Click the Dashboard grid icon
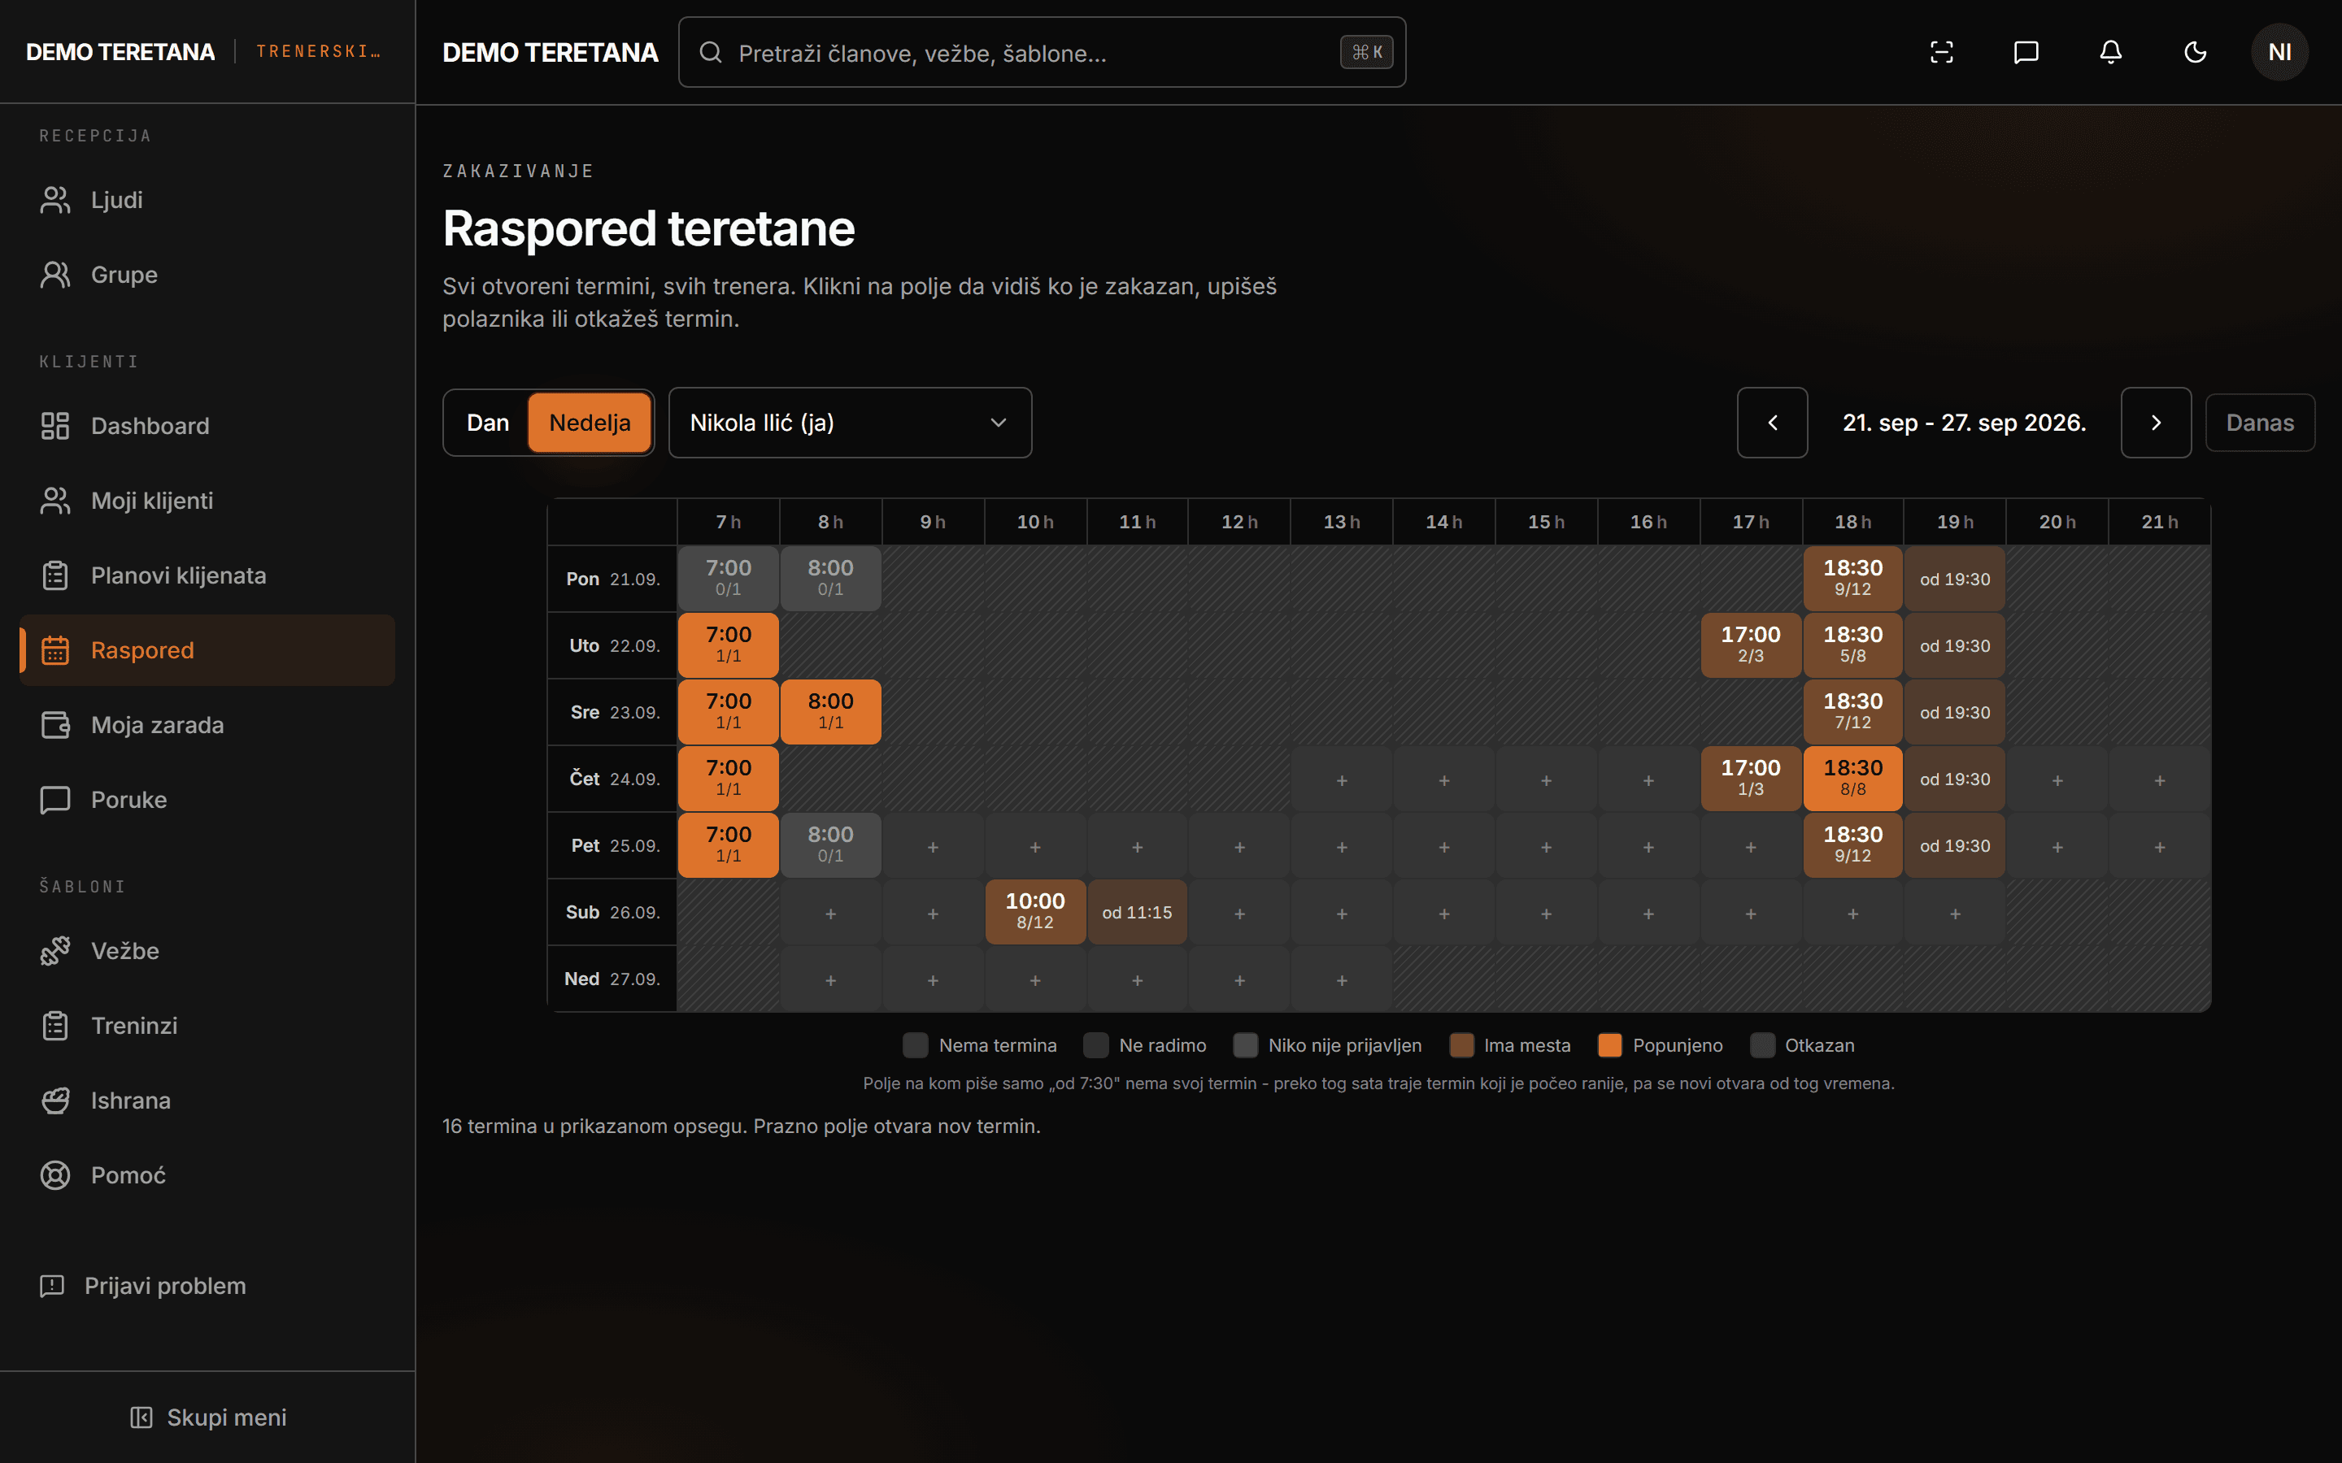The height and width of the screenshot is (1463, 2342). (55, 426)
